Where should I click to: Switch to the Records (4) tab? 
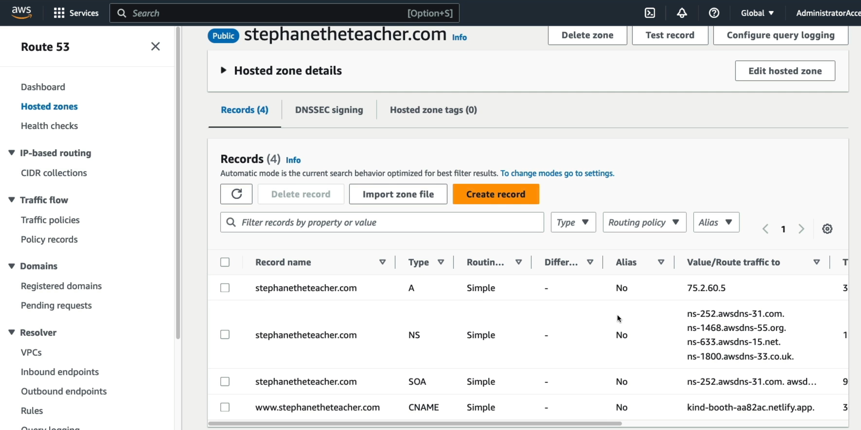coord(245,110)
